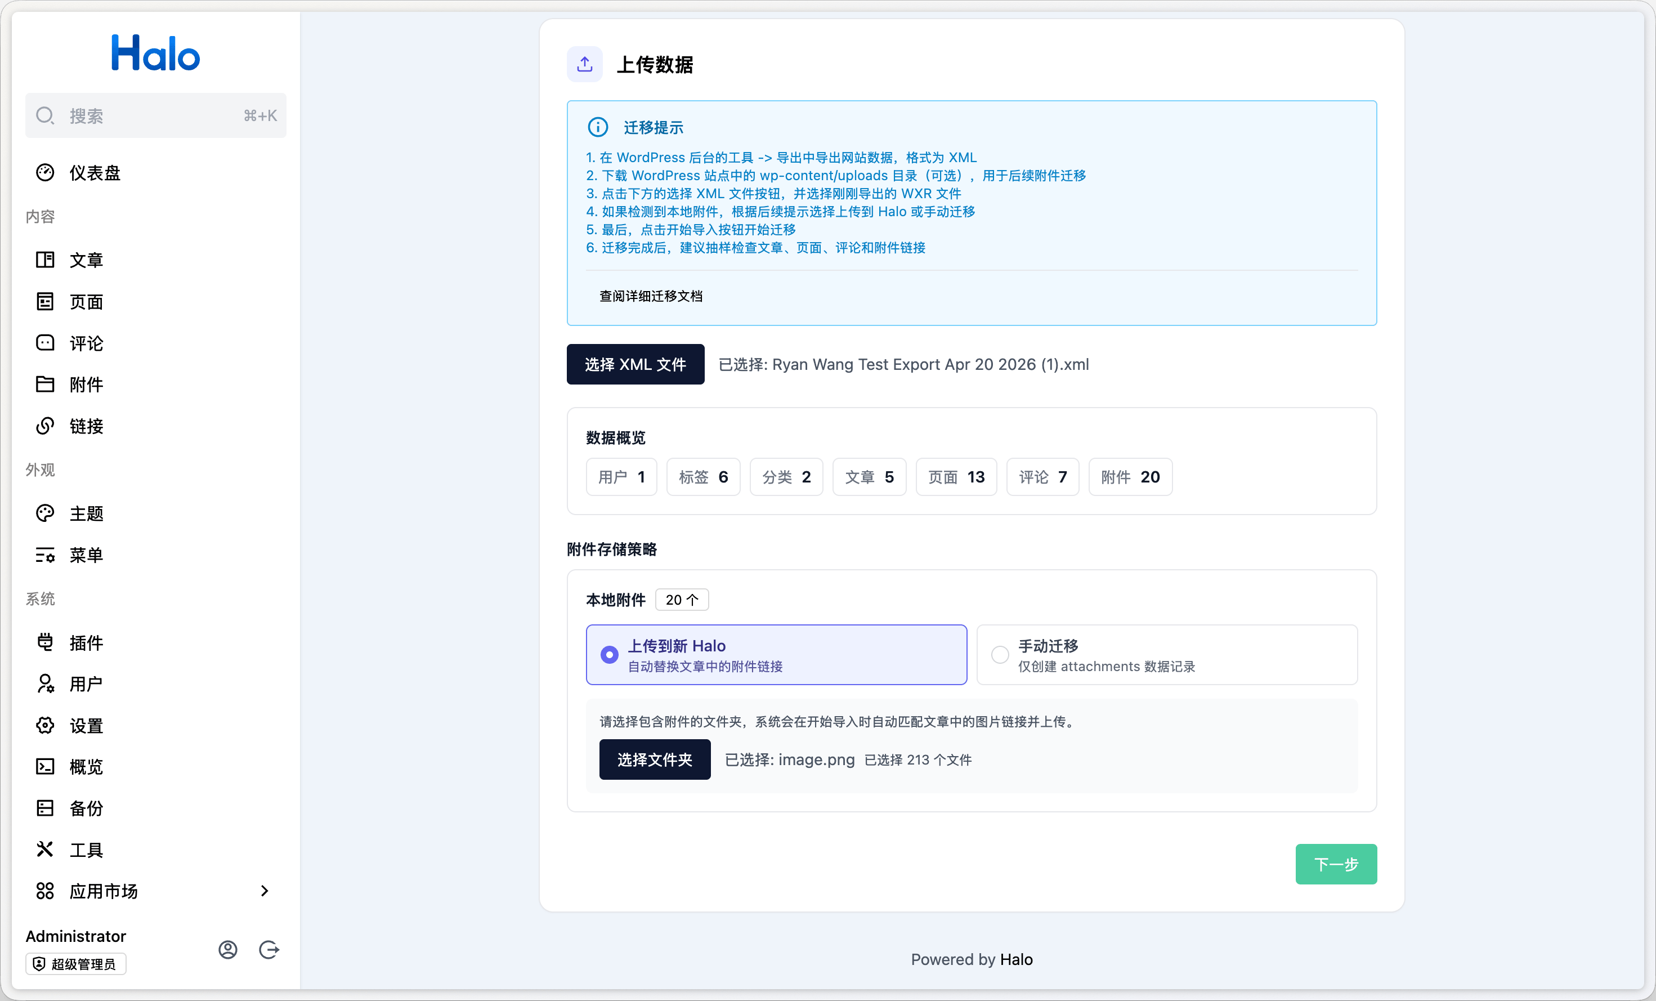Click the green 下一步 button
Image resolution: width=1656 pixels, height=1001 pixels.
[1335, 864]
